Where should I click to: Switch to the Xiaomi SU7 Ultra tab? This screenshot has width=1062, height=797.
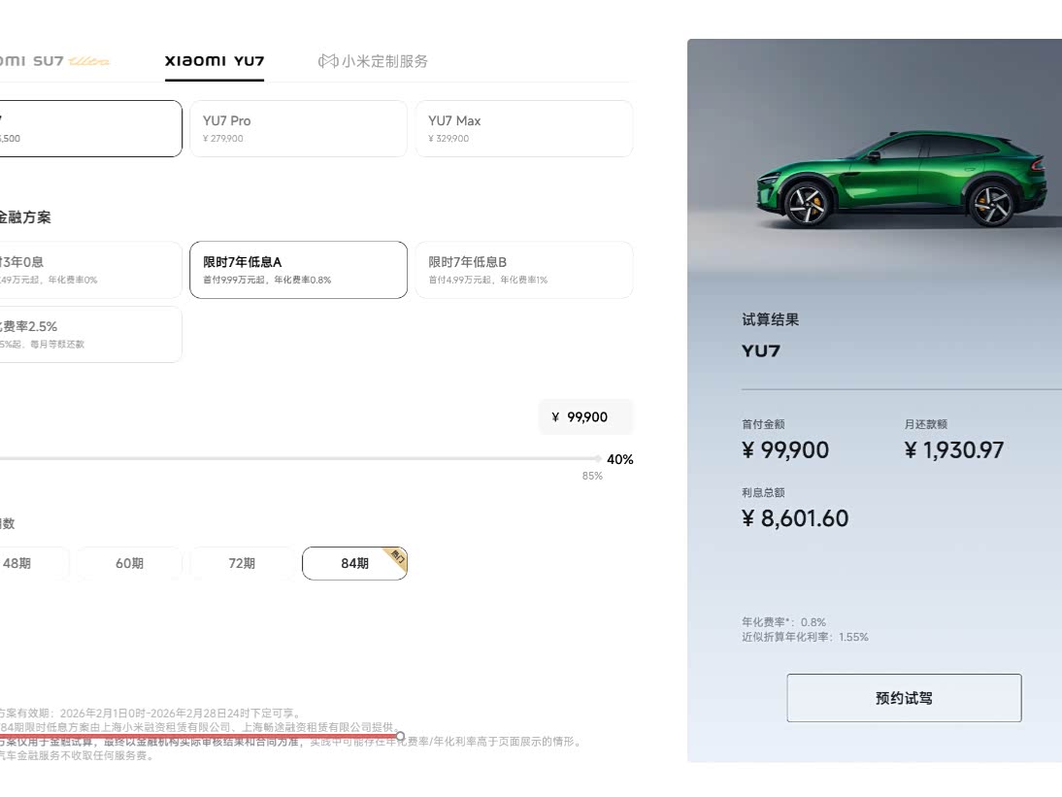click(x=54, y=61)
